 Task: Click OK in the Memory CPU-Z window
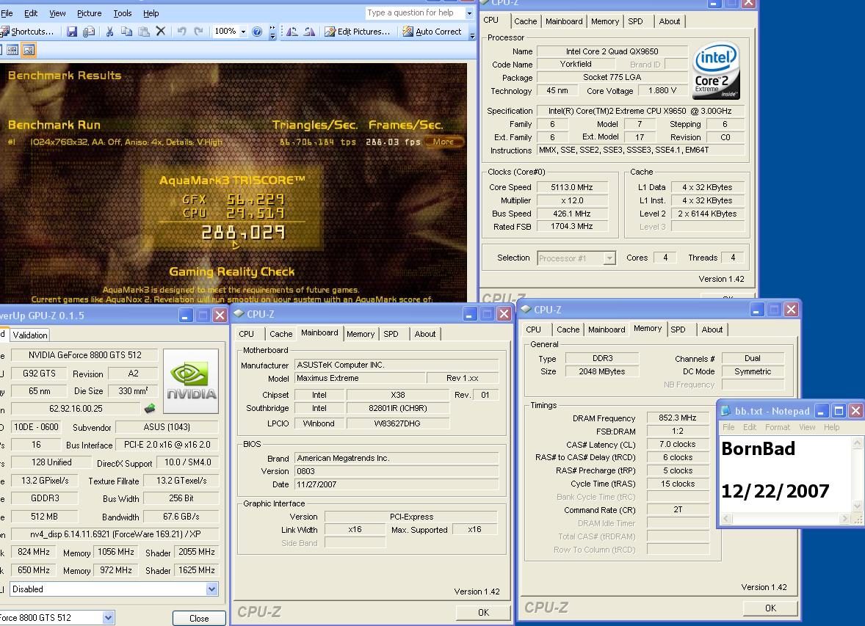point(770,608)
